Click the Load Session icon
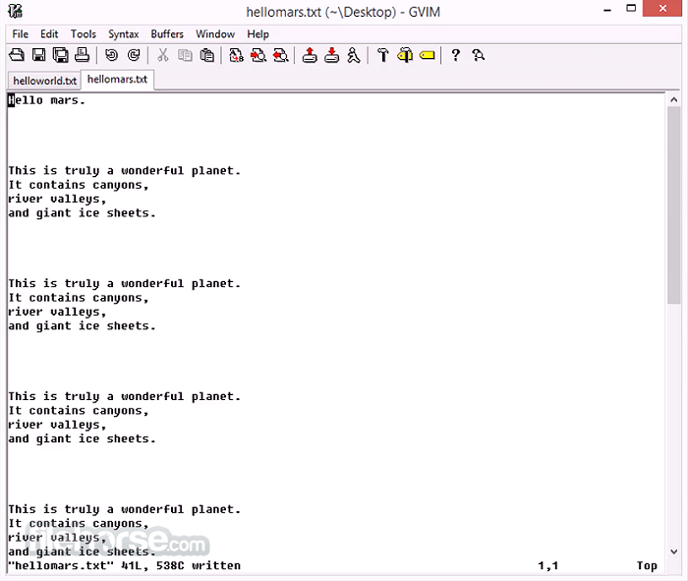Image resolution: width=688 pixels, height=581 pixels. point(310,56)
